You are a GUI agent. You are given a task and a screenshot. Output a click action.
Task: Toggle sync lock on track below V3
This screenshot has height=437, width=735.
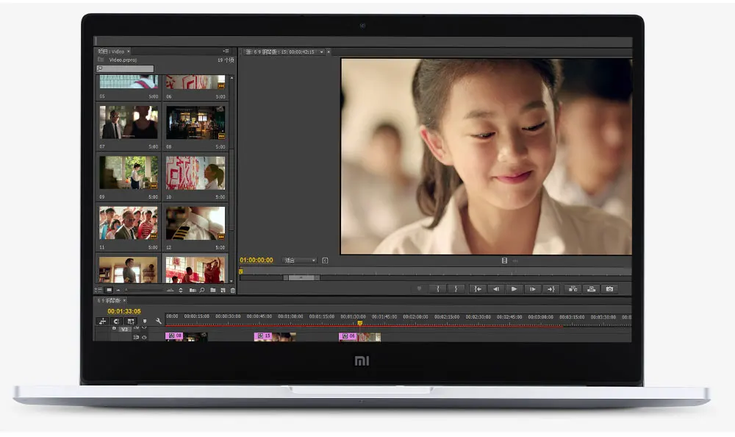137,337
